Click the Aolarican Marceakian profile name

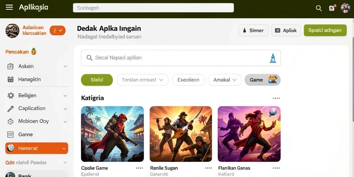tap(34, 30)
